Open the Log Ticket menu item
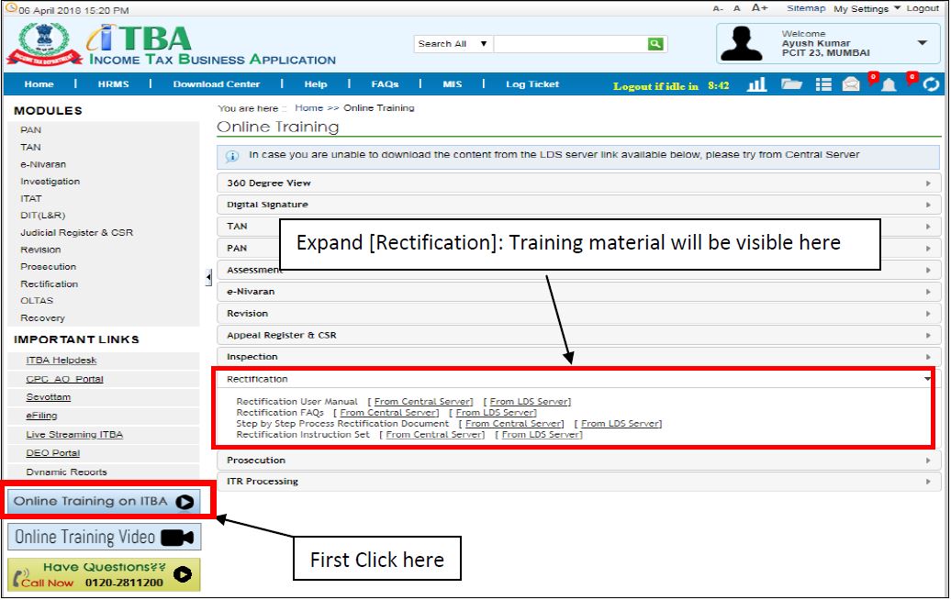 click(x=531, y=84)
